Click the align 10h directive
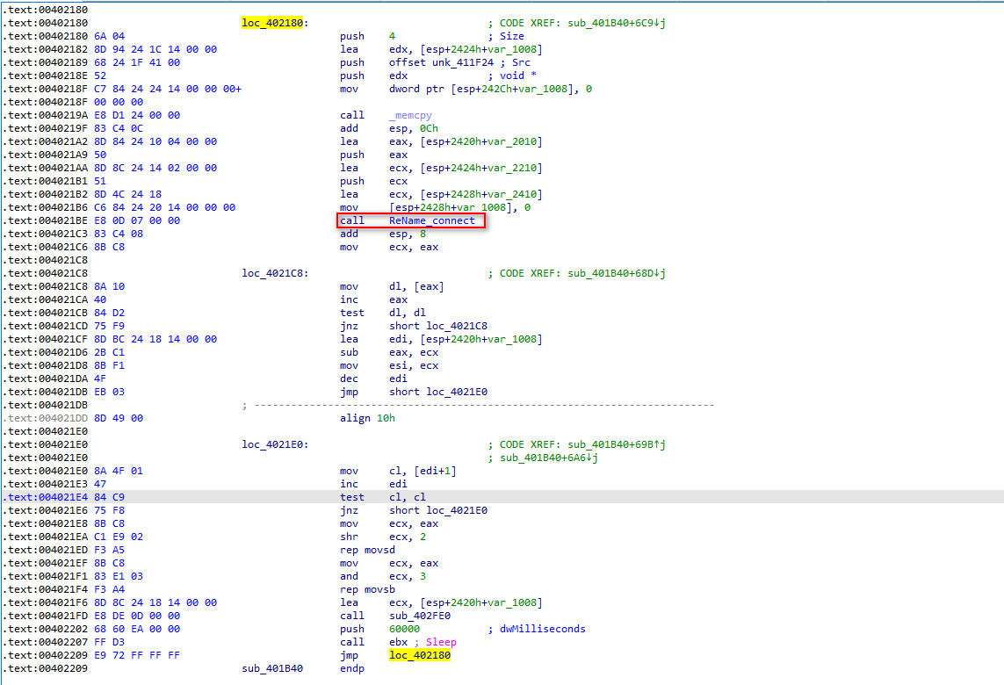Image resolution: width=1004 pixels, height=685 pixels. coord(367,418)
